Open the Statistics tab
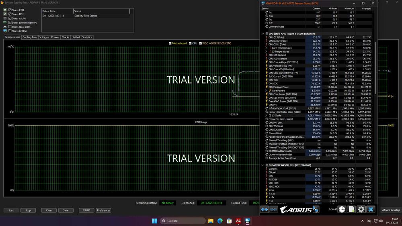 pos(87,37)
